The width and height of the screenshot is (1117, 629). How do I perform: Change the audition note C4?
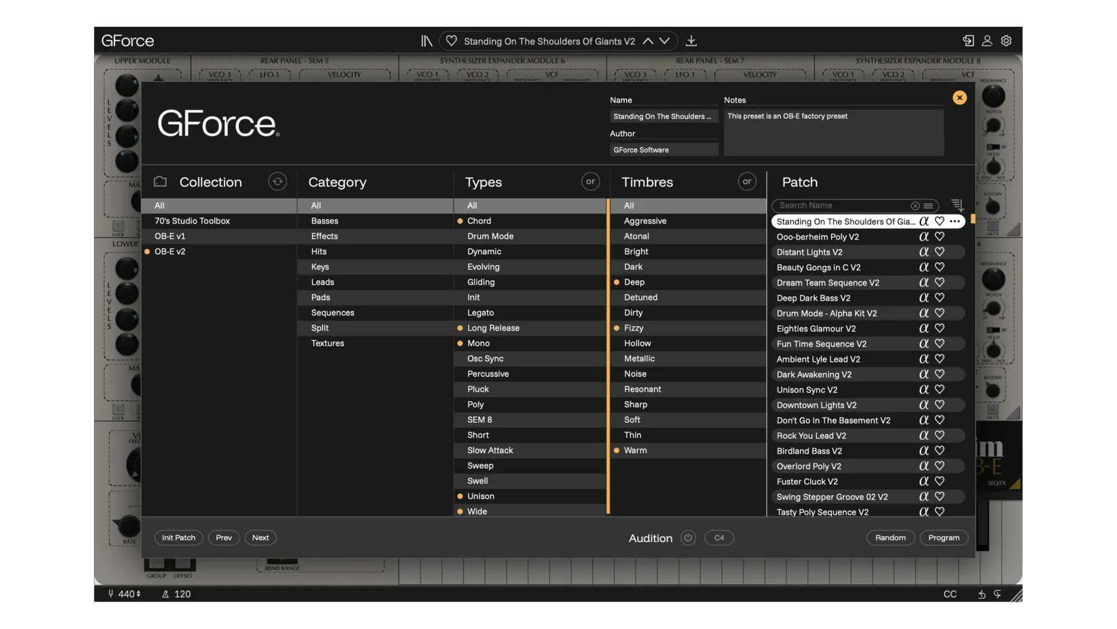point(719,538)
